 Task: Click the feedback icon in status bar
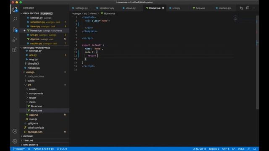pyautogui.click(x=249, y=149)
